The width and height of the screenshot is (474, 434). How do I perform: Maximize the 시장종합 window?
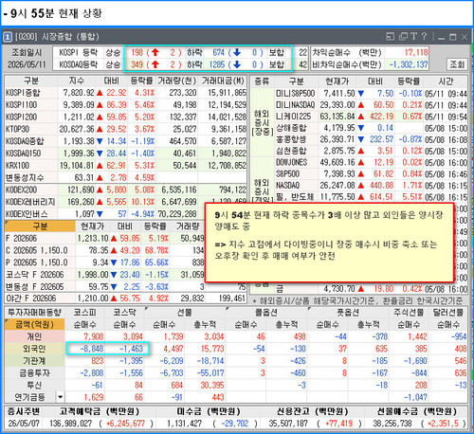pyautogui.click(x=453, y=37)
